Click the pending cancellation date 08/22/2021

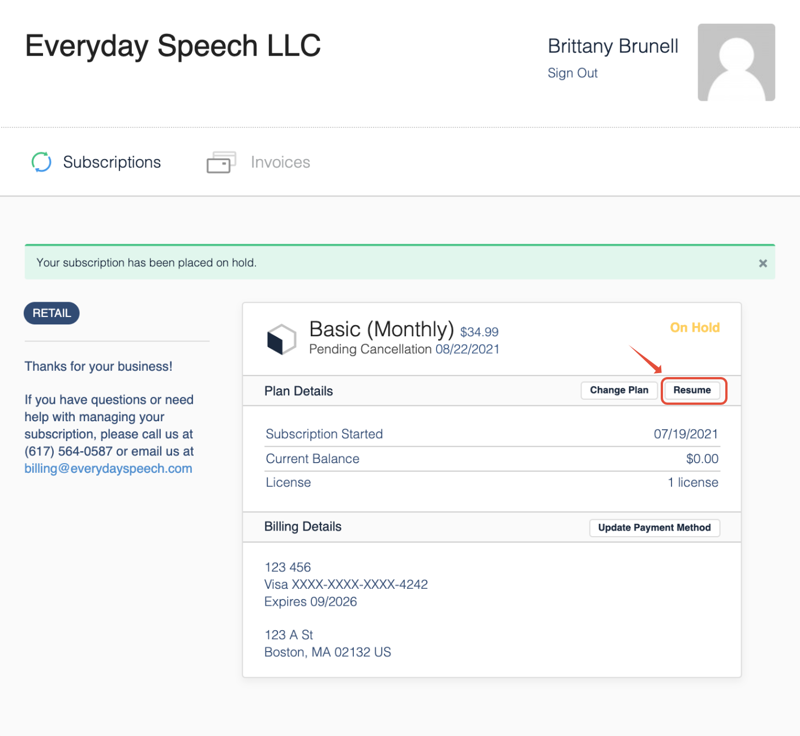coord(468,349)
